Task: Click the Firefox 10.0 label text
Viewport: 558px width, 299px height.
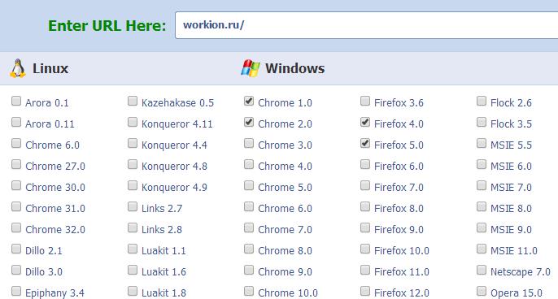Action: pyautogui.click(x=402, y=250)
